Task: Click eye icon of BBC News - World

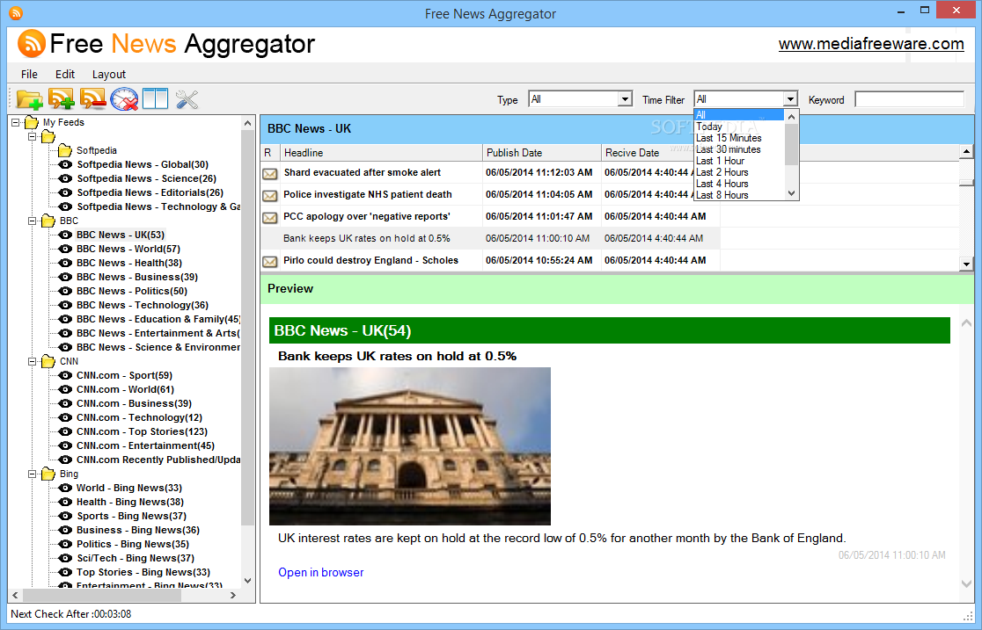Action: tap(65, 249)
